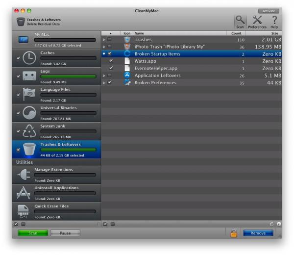Click the Application Leftovers App Store icon
Viewport: 294px width, 255px height.
coord(127,75)
